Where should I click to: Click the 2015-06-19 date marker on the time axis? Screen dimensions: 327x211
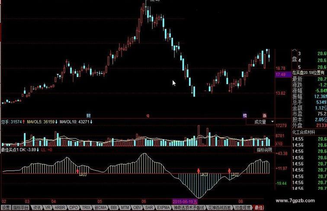(x=185, y=202)
